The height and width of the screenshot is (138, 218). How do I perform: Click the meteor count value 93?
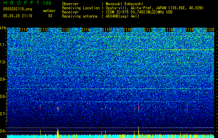pyautogui.click(x=50, y=16)
